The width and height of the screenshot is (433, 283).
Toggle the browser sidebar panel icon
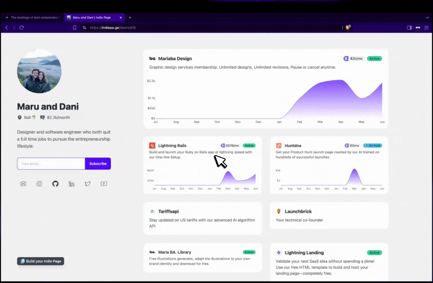(409, 28)
